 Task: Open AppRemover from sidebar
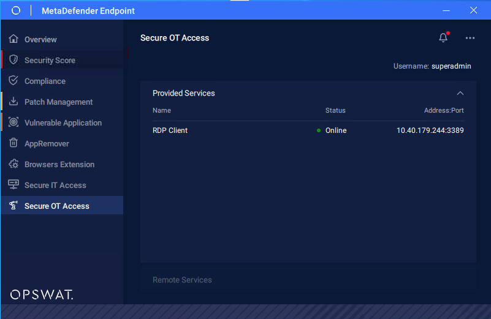[62, 143]
